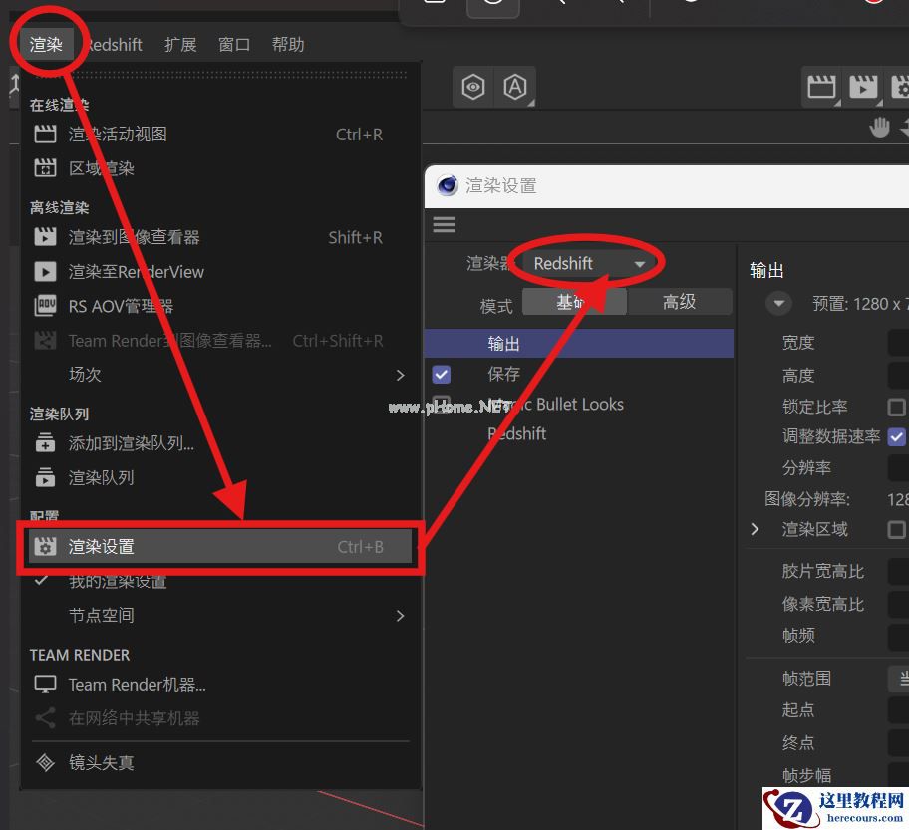Open the Redshift menu in the menu bar
The width and height of the screenshot is (909, 830).
(x=114, y=44)
